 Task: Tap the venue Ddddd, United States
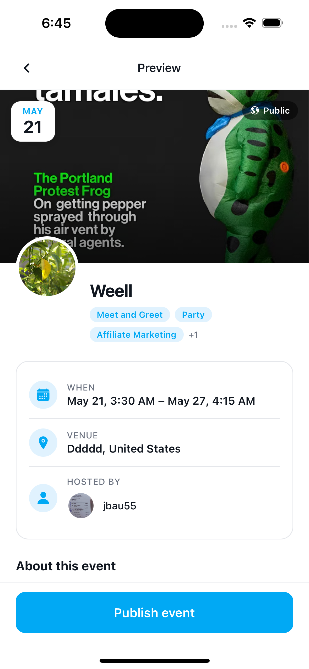[124, 449]
